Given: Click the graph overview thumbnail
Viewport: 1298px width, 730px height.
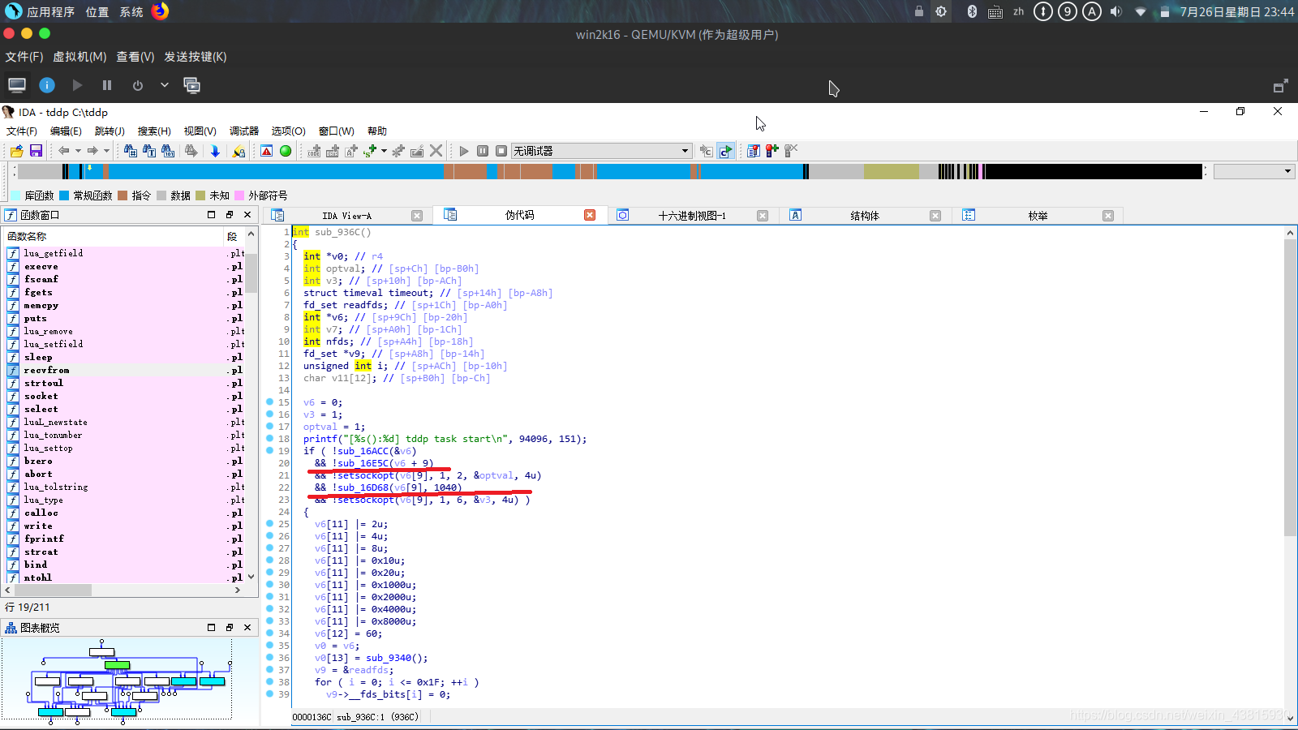Looking at the screenshot, I should (x=130, y=680).
